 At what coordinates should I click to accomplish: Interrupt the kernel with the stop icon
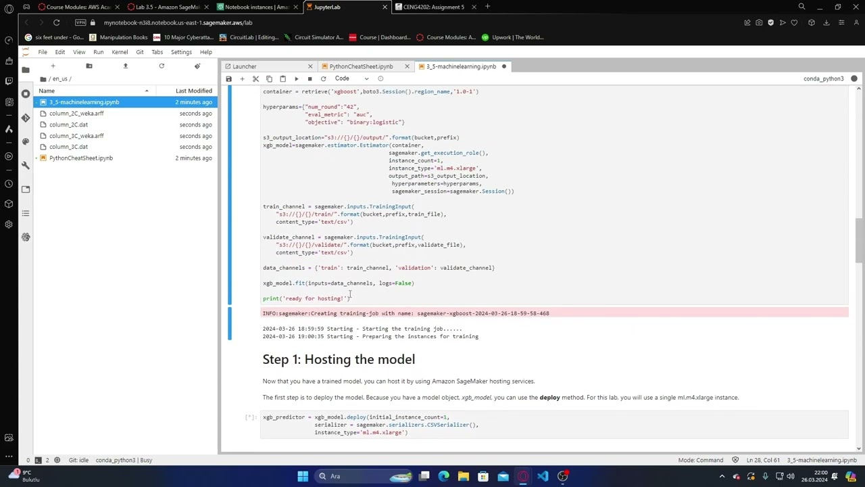point(310,78)
